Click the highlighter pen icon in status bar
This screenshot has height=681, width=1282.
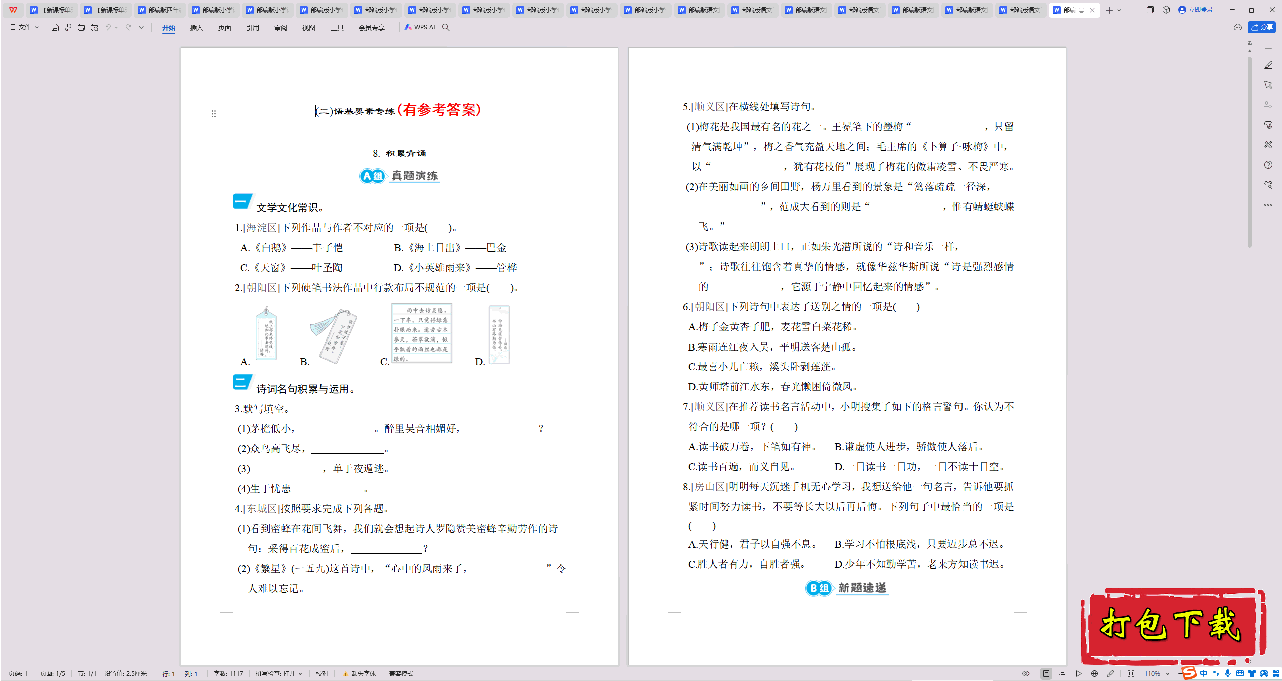click(x=1111, y=674)
